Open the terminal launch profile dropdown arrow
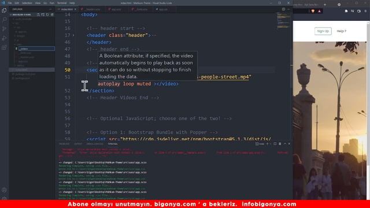Screen dimensions: 370x208 coord(270,144)
